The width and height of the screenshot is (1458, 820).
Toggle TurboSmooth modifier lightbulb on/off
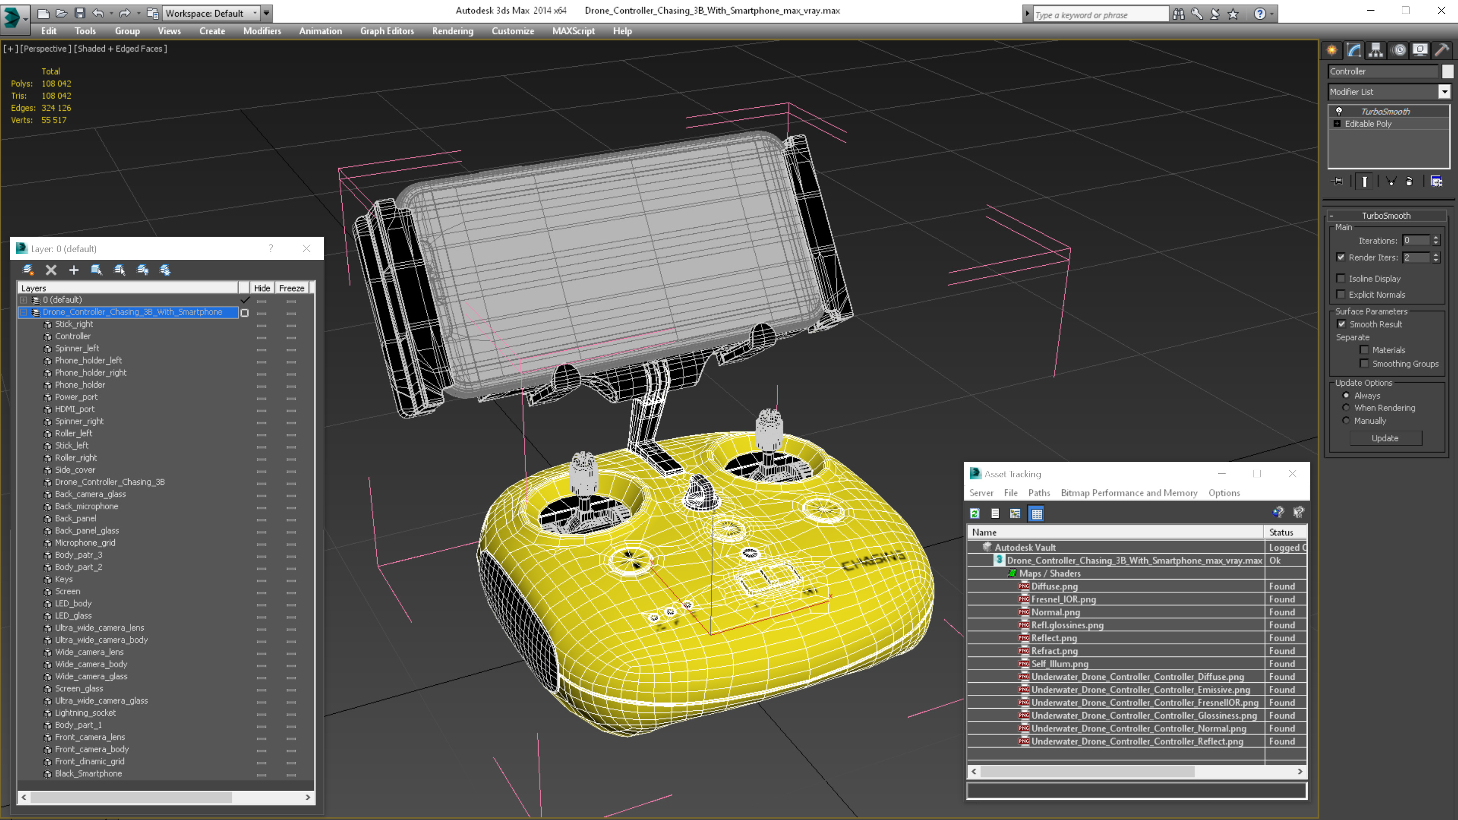1339,111
